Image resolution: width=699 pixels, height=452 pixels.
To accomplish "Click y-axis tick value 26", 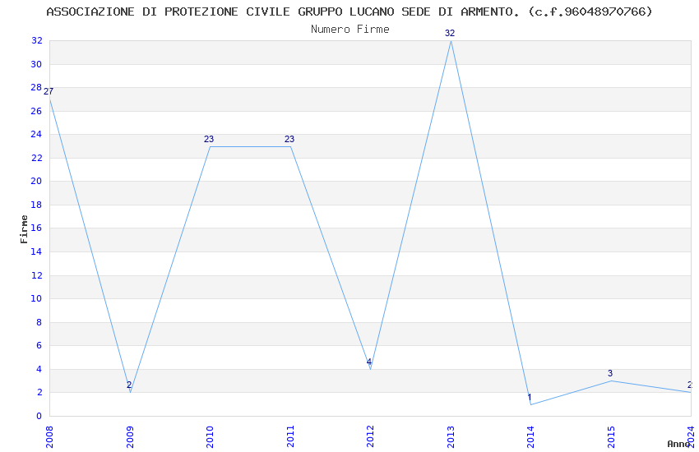I will 36,111.
